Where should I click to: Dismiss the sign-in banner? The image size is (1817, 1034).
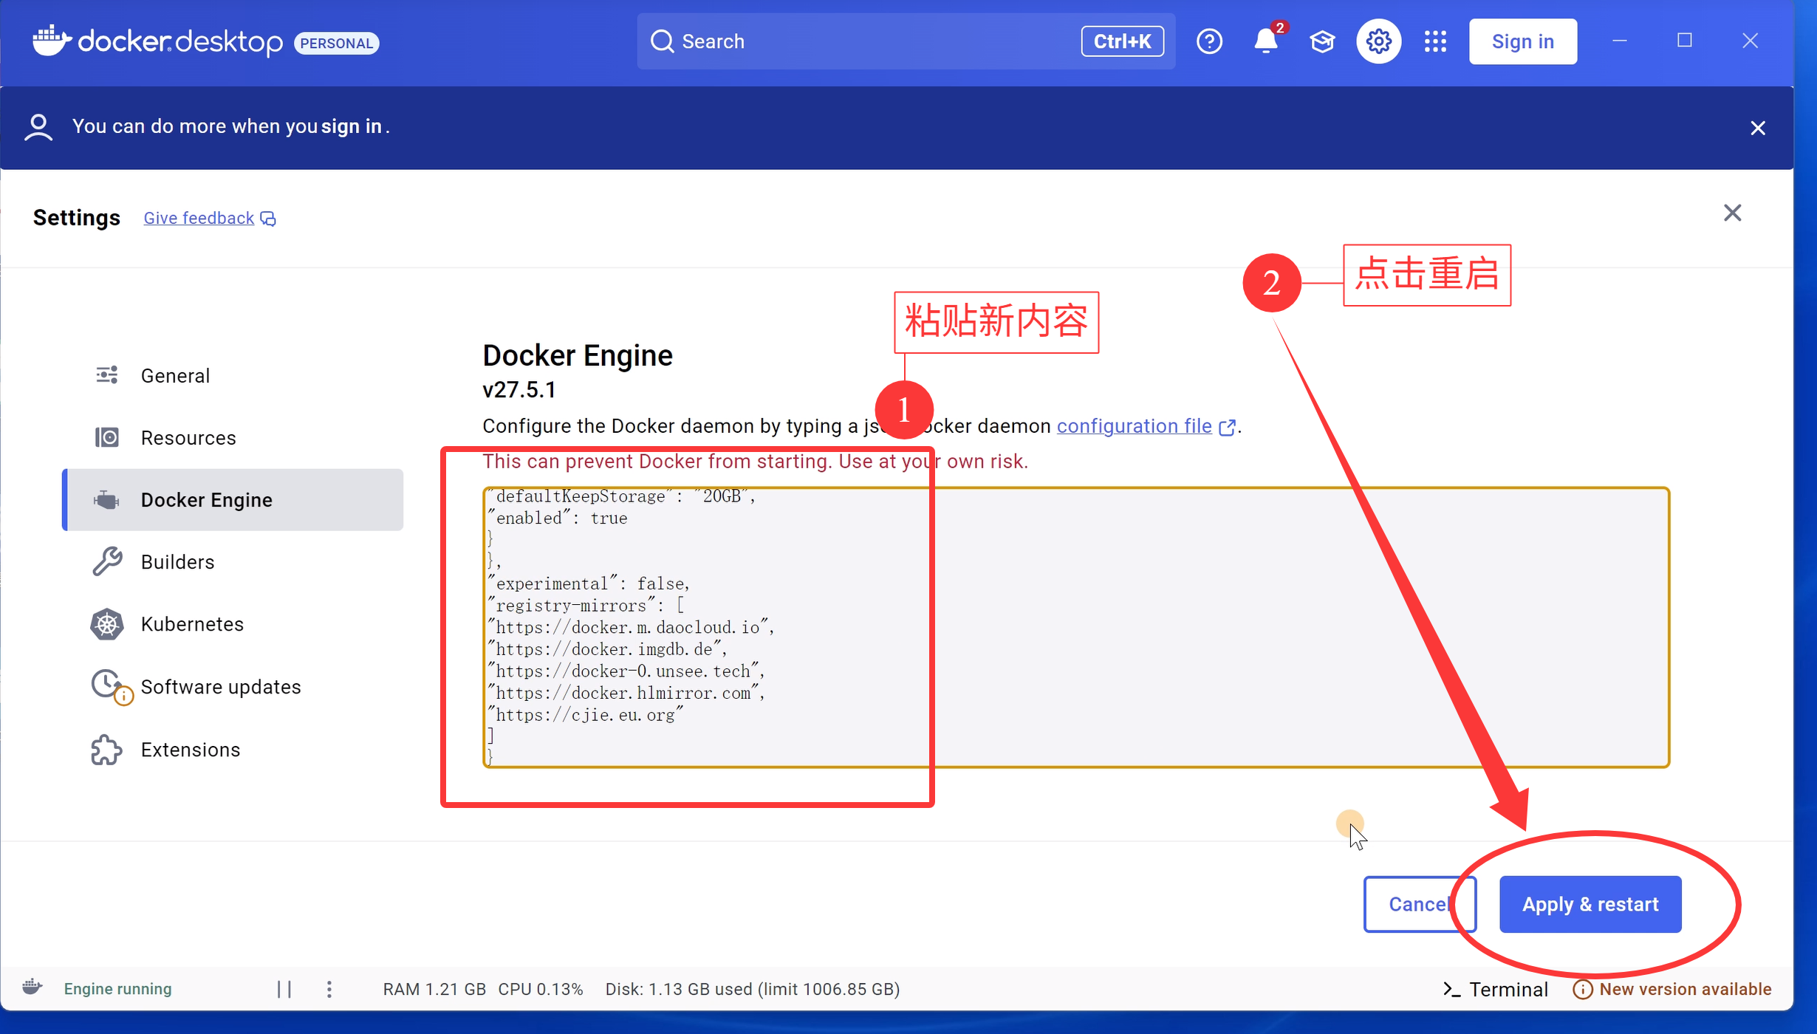coord(1757,128)
